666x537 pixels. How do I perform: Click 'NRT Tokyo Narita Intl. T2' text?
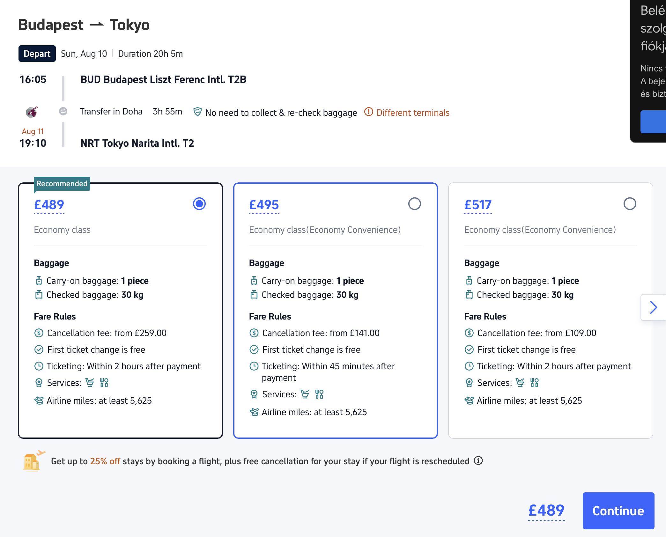pyautogui.click(x=137, y=143)
